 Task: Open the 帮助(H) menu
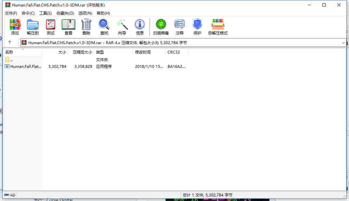(x=103, y=13)
